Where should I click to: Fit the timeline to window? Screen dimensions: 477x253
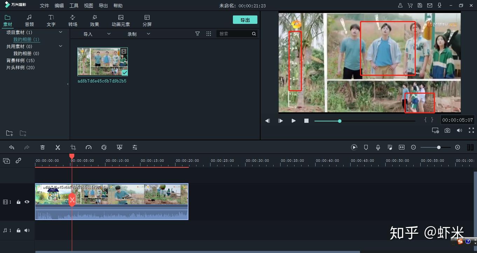(402, 147)
